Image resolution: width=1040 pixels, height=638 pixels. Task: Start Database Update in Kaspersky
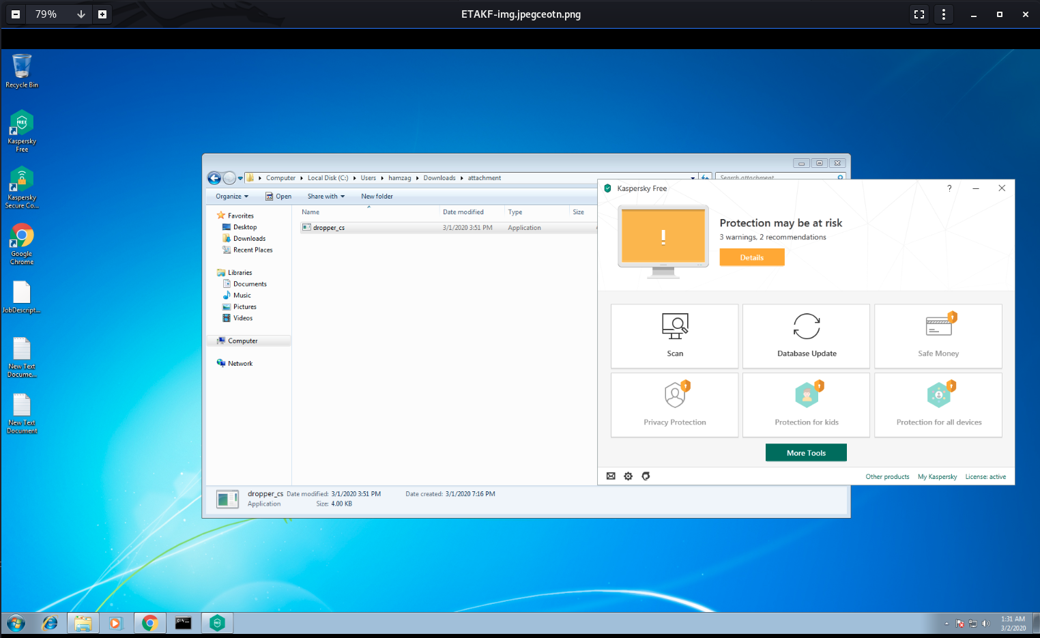807,336
